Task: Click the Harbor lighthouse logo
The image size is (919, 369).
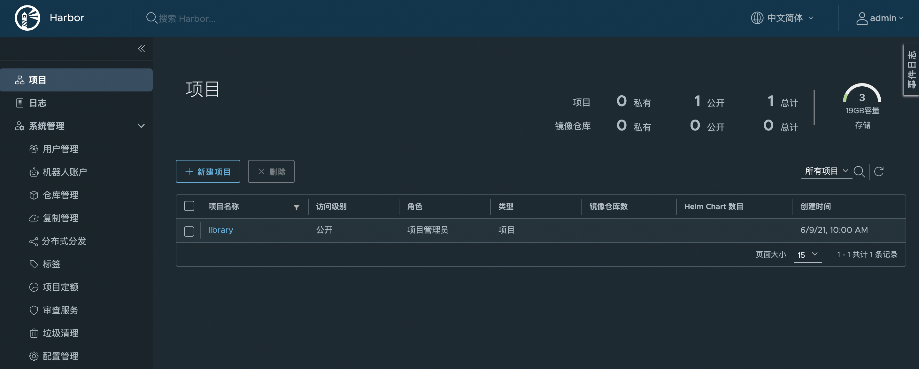Action: pyautogui.click(x=27, y=18)
